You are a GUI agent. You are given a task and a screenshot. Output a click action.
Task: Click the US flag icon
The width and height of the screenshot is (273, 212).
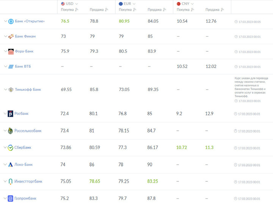click(63, 4)
